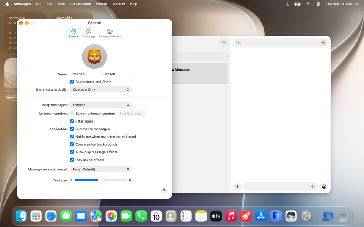Toggle the Filter spam checkbox
Image resolution: width=364 pixels, height=227 pixels.
(72, 121)
